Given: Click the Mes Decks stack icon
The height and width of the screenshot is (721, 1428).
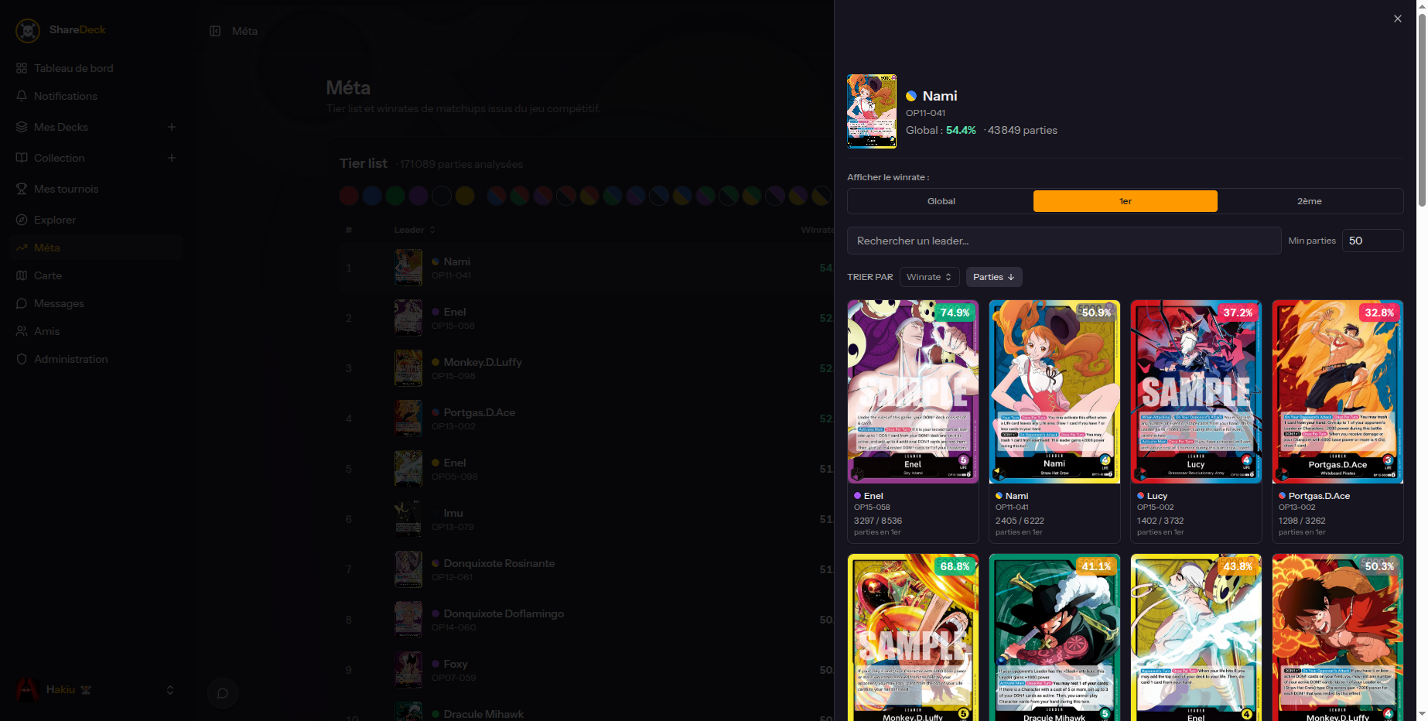Looking at the screenshot, I should 22,127.
